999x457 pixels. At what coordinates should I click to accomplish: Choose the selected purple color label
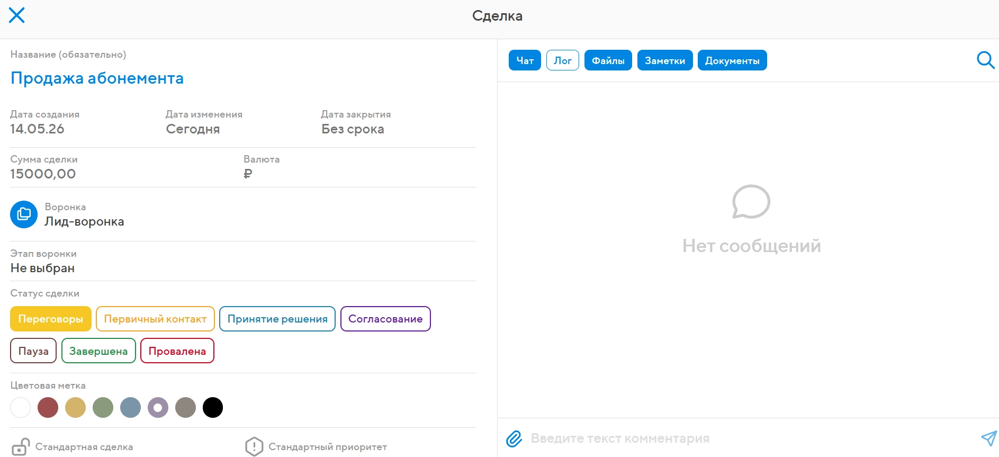click(x=158, y=408)
